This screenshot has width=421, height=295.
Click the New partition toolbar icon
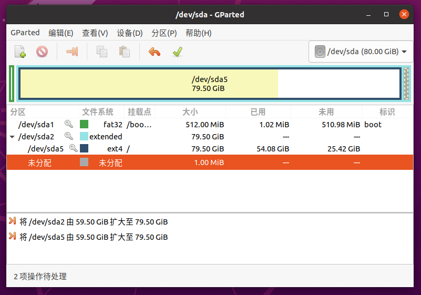click(x=20, y=52)
